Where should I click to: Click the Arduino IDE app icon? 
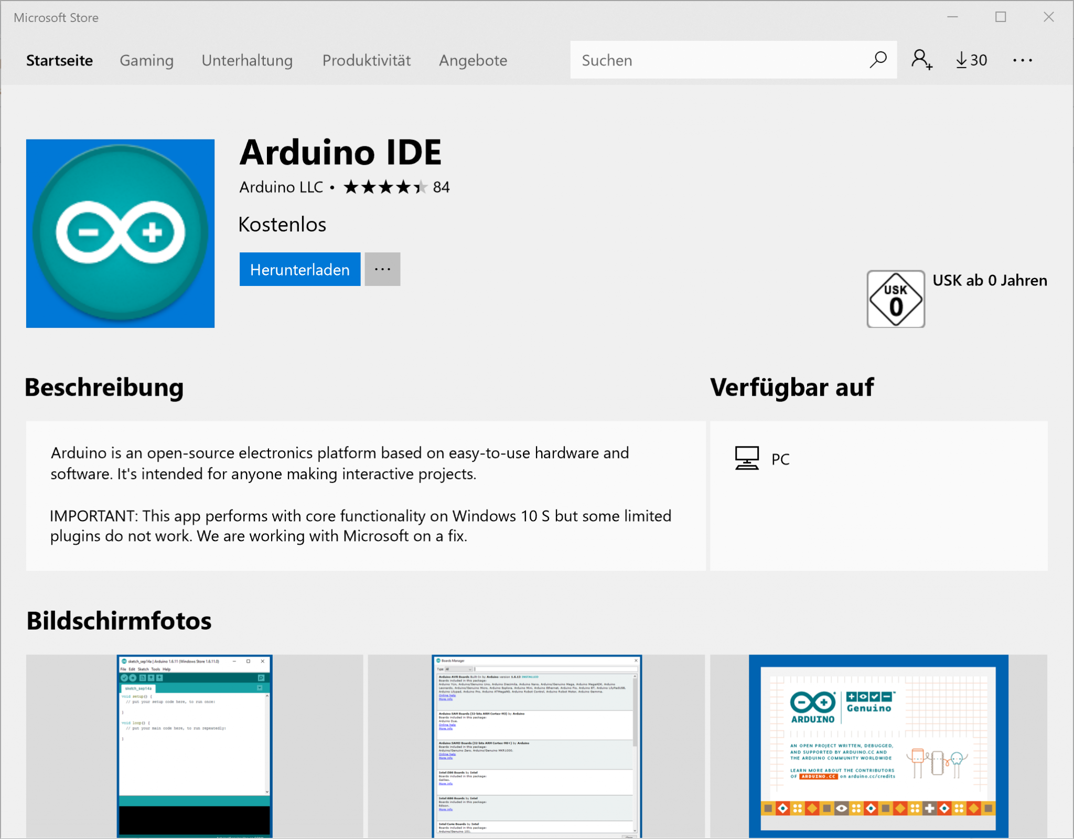pos(120,233)
